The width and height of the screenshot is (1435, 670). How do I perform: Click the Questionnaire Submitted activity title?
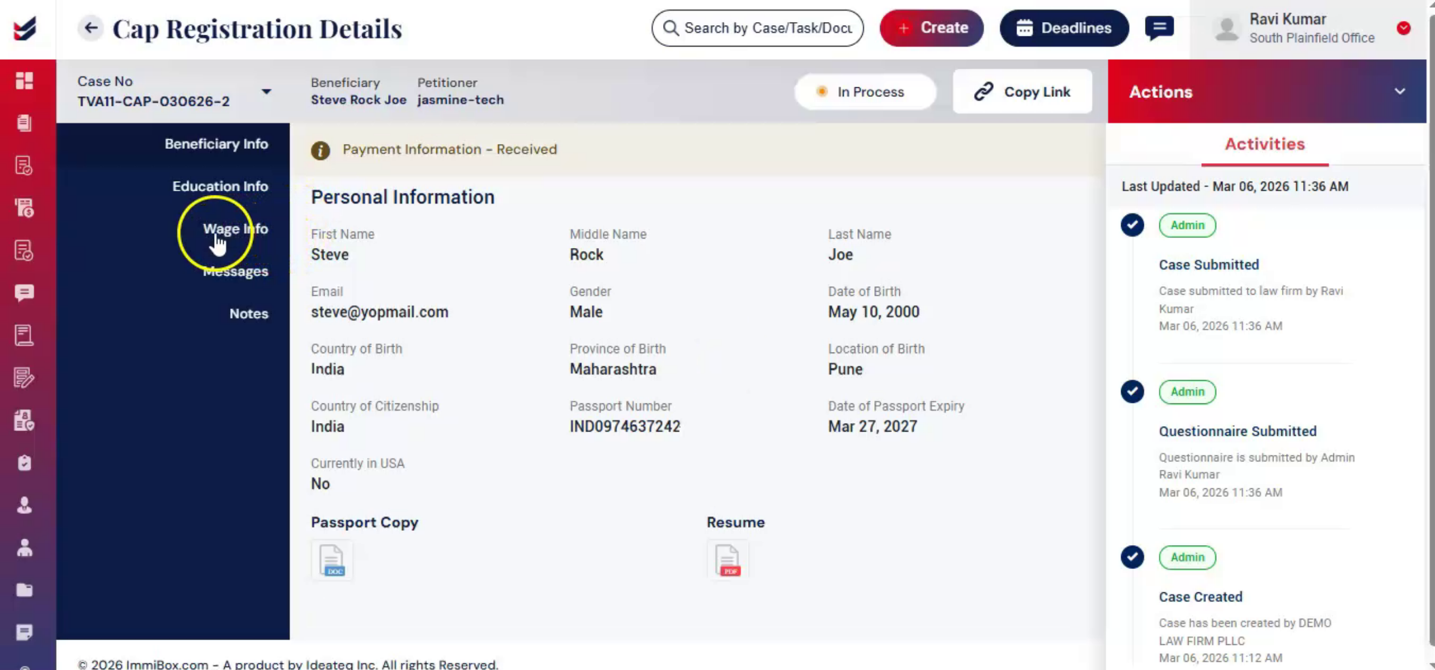tap(1238, 431)
